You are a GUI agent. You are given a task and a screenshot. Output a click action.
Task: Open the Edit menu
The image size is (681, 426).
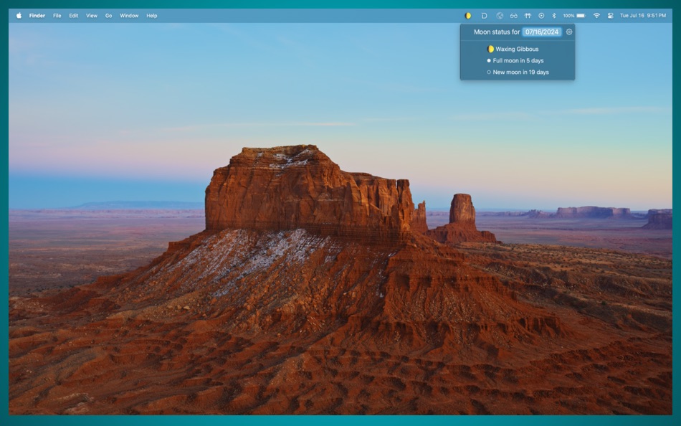74,16
